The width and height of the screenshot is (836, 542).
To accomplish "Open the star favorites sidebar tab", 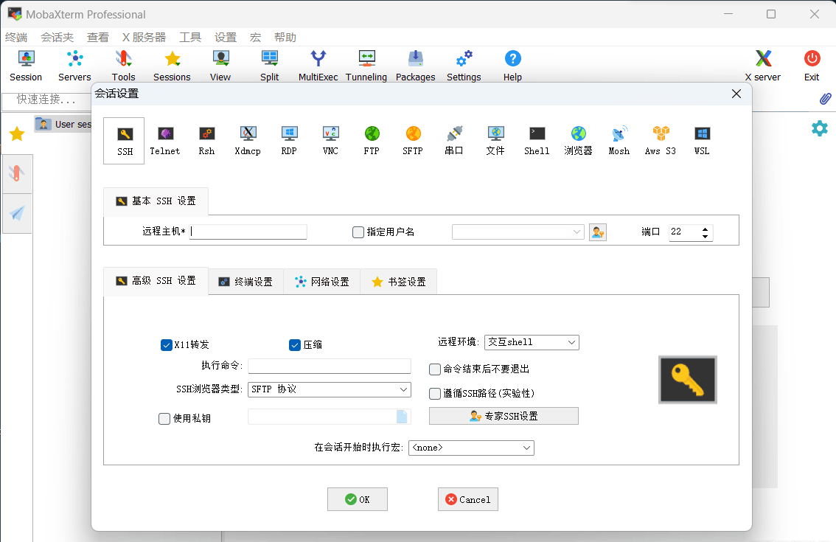I will pos(17,134).
